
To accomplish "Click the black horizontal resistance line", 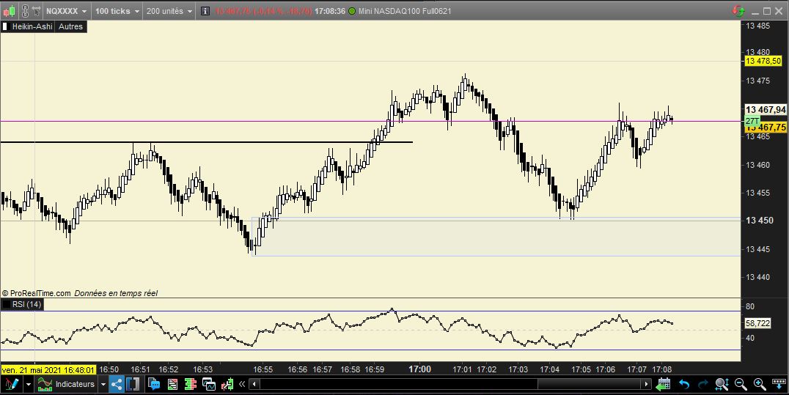I will (206, 142).
